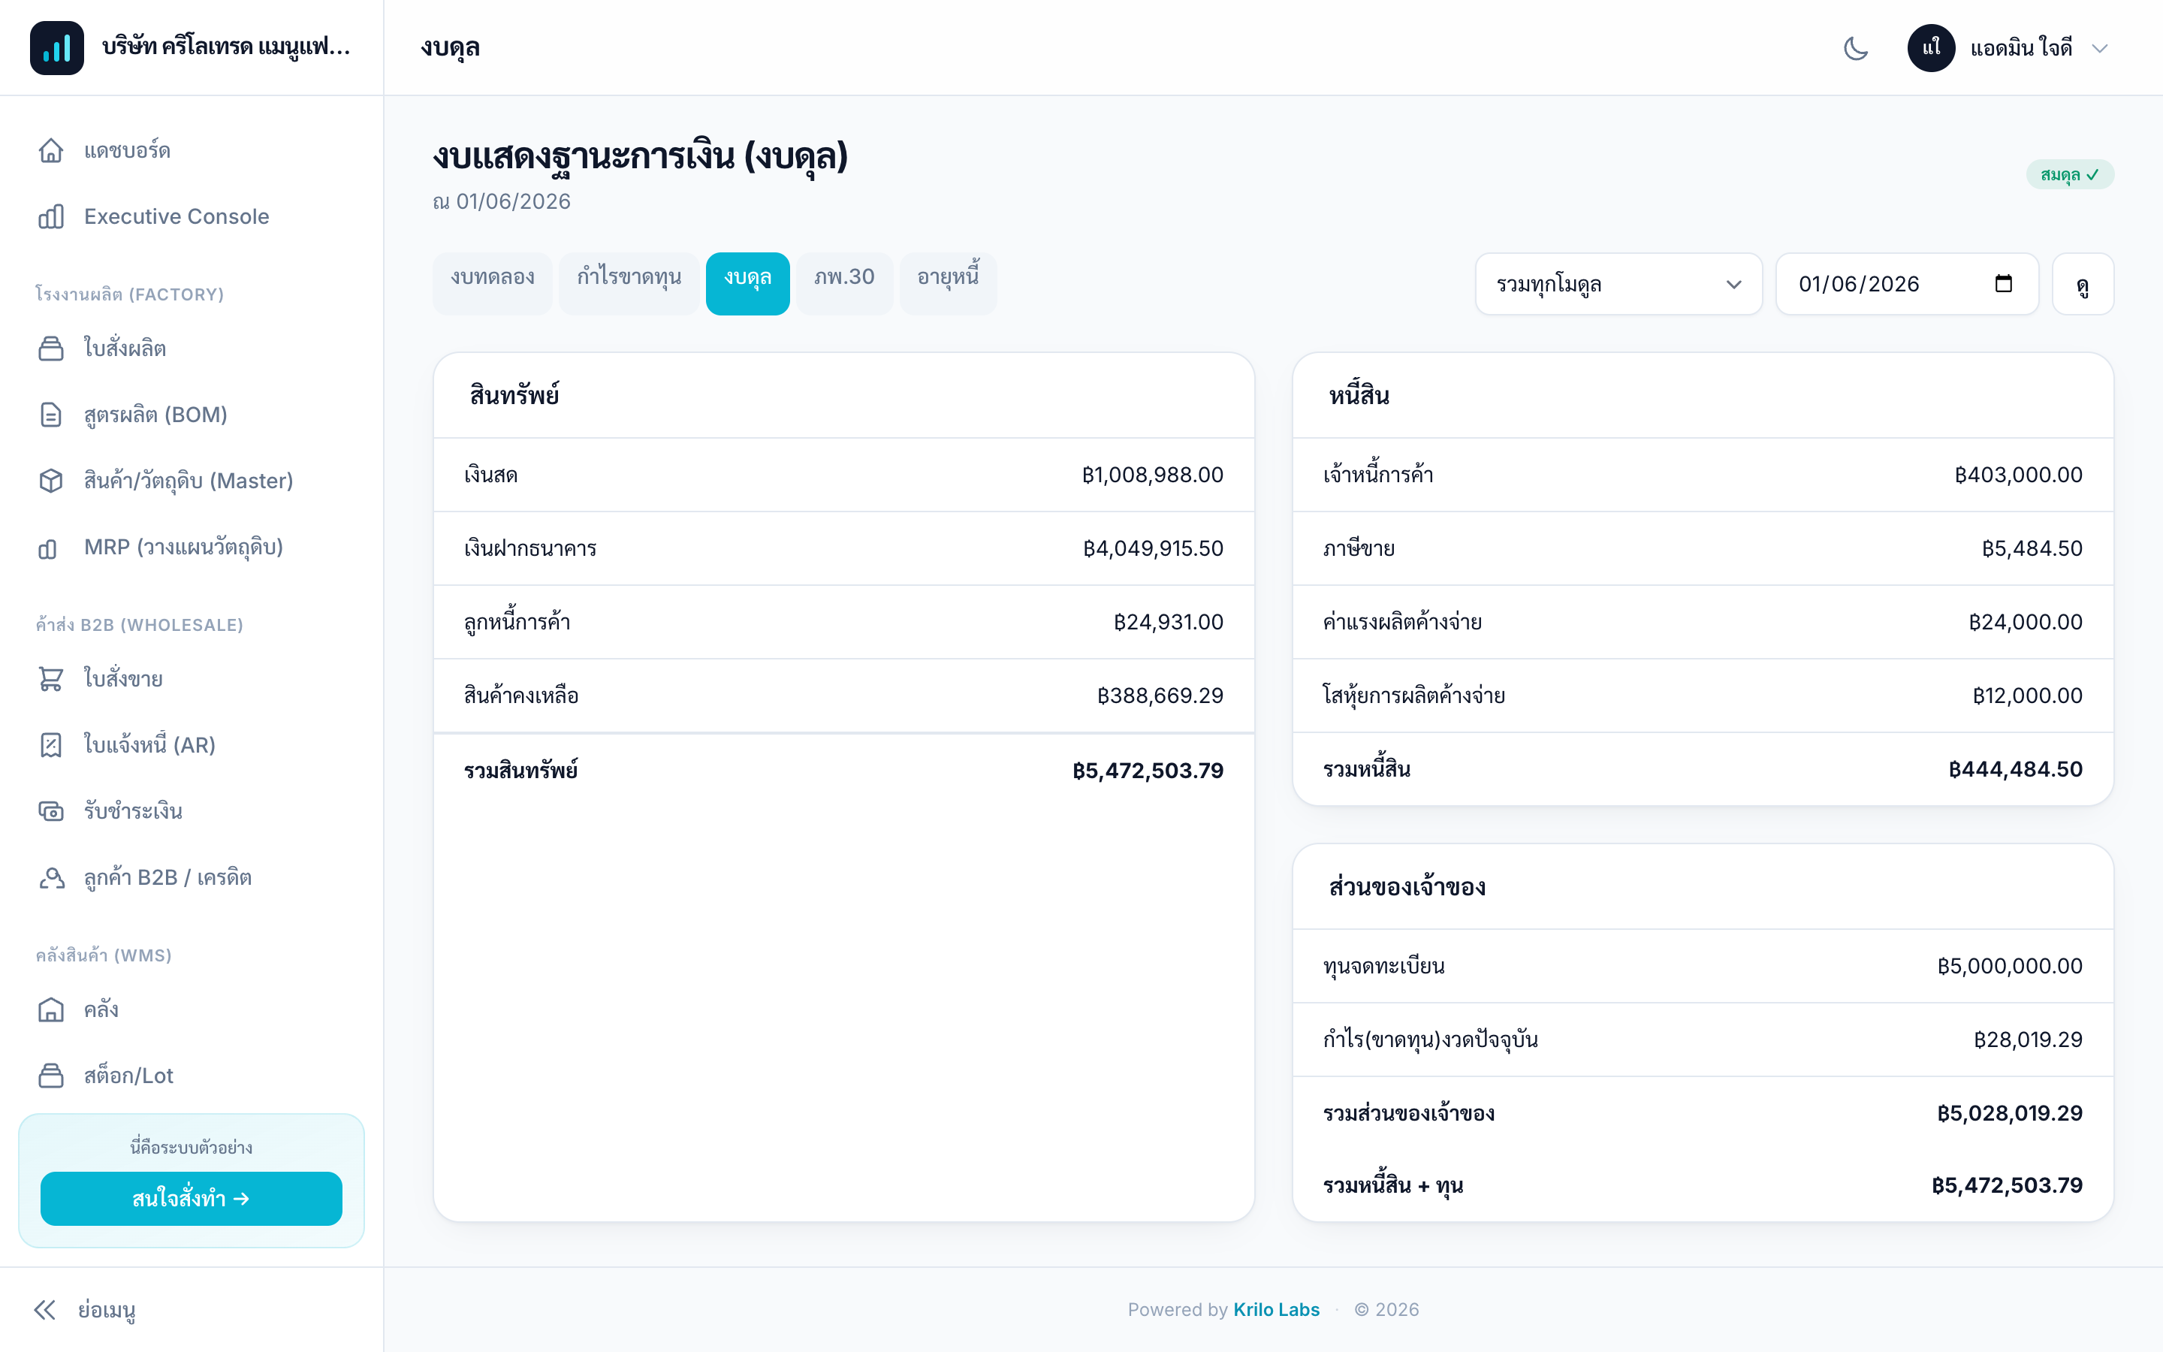The width and height of the screenshot is (2163, 1352).
Task: Click the ลูกค้า B2B / เครดิต person icon
Action: [51, 877]
